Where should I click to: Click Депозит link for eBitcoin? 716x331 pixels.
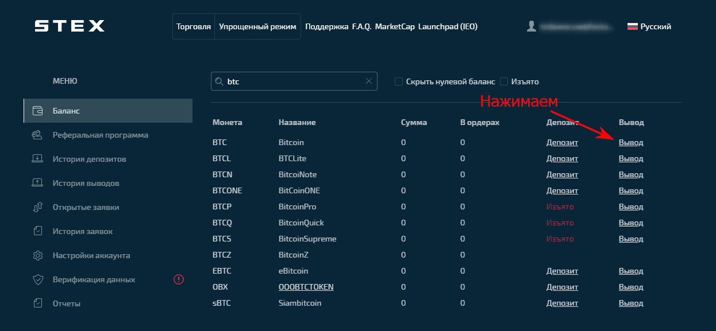point(562,271)
